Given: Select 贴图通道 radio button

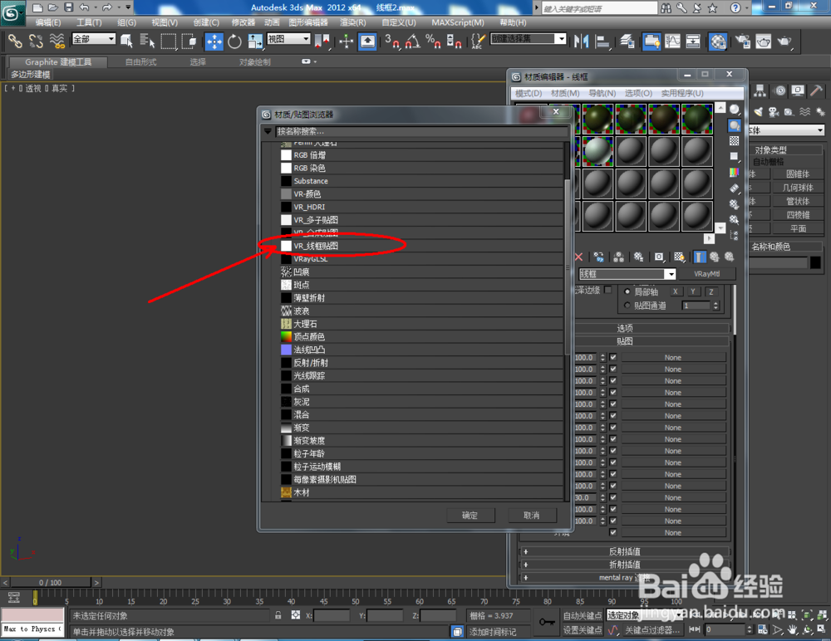Looking at the screenshot, I should pyautogui.click(x=627, y=305).
